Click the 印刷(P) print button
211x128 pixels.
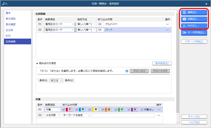194,19
